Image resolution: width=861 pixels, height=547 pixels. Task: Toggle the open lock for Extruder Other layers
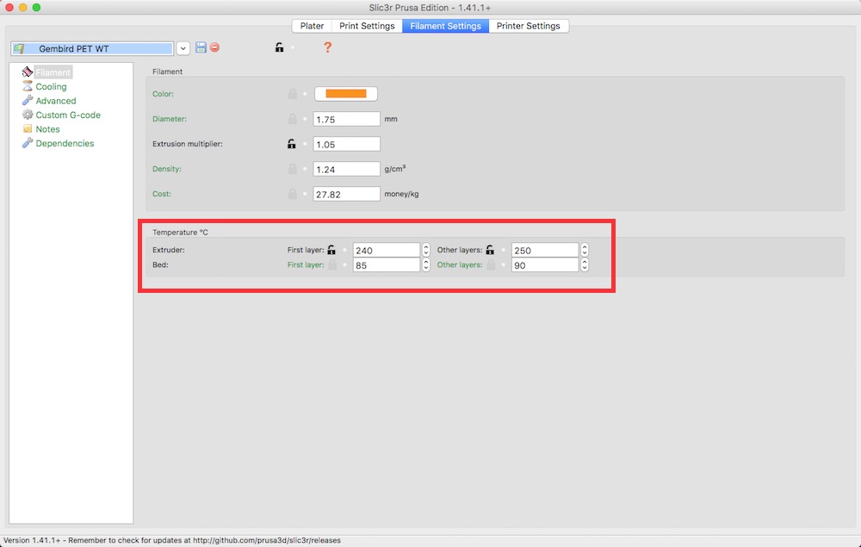coord(490,250)
